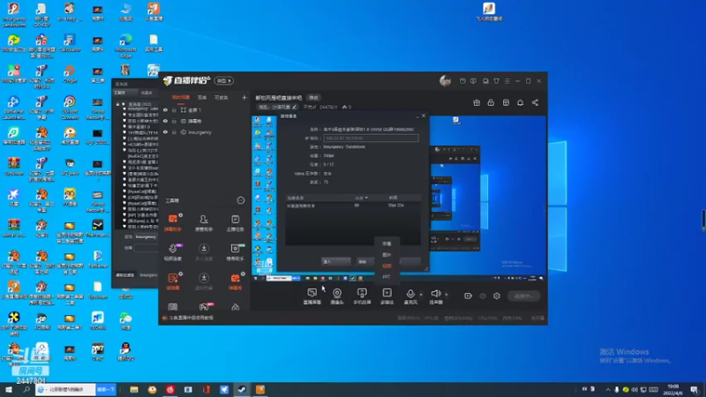706x397 pixels.
Task: Open NetEase Music red taskbar icon
Action: (x=169, y=389)
